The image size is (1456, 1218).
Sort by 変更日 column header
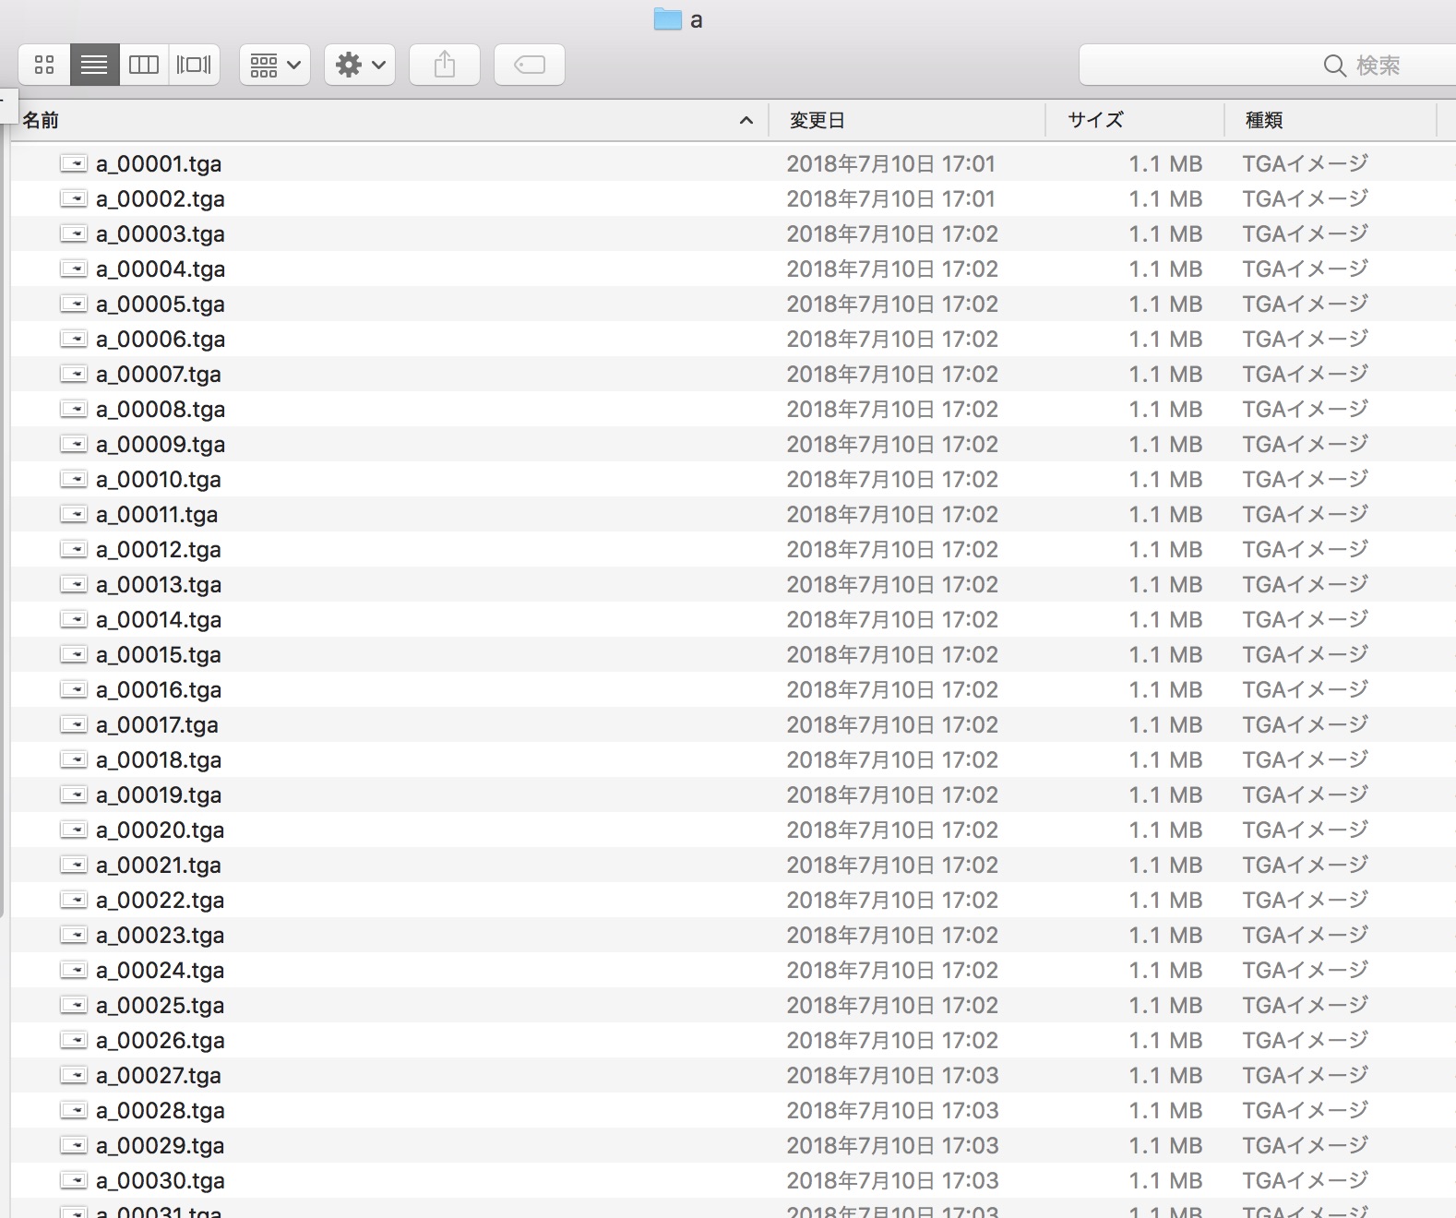point(906,120)
